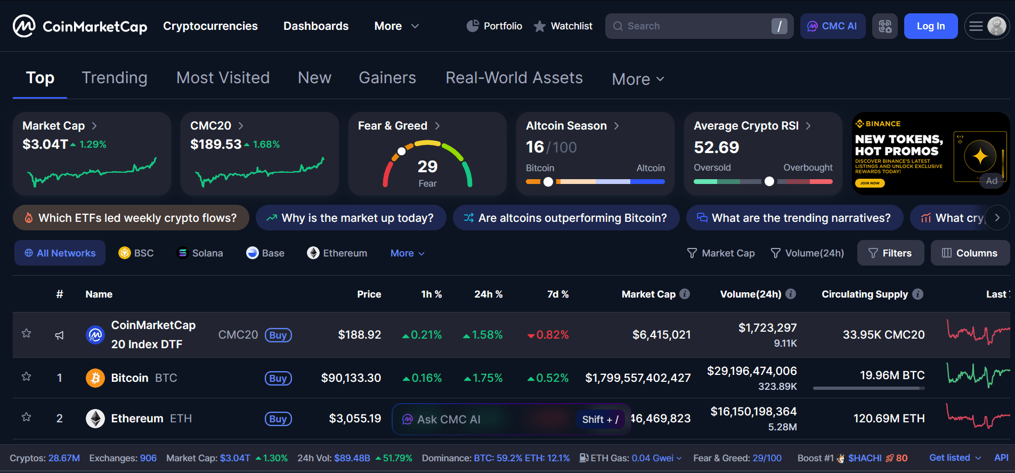Click the megaphone icon in CMC20 row
Screen dimensions: 1015x473
[x=60, y=335]
